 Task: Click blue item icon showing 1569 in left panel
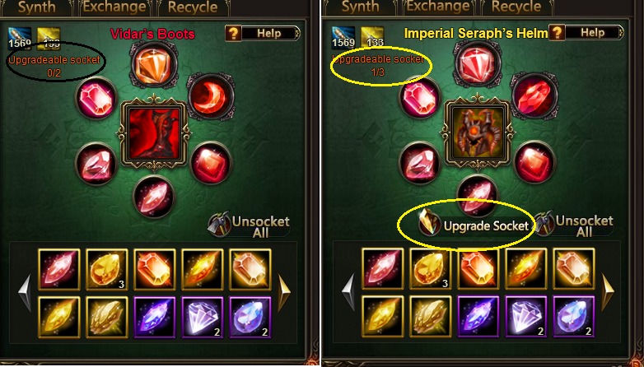(x=20, y=38)
